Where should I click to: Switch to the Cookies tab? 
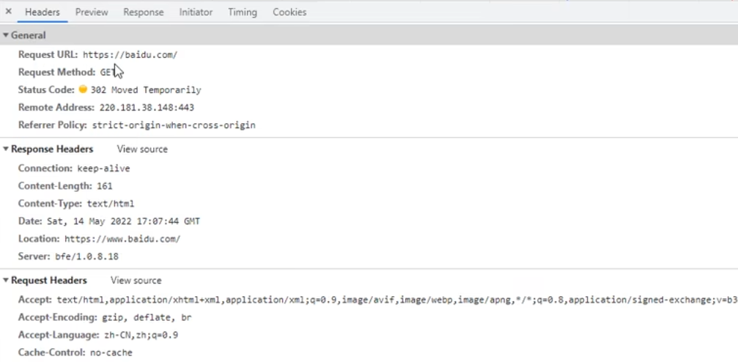289,12
